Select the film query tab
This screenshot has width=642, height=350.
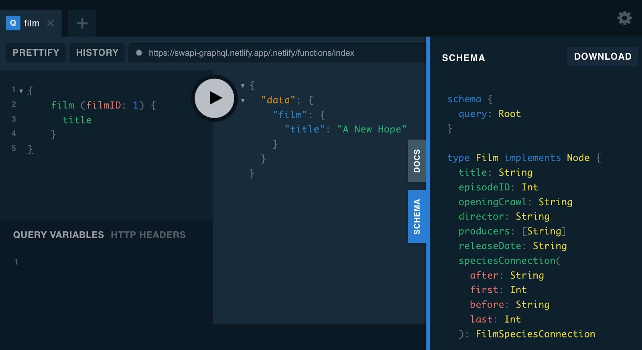click(31, 23)
